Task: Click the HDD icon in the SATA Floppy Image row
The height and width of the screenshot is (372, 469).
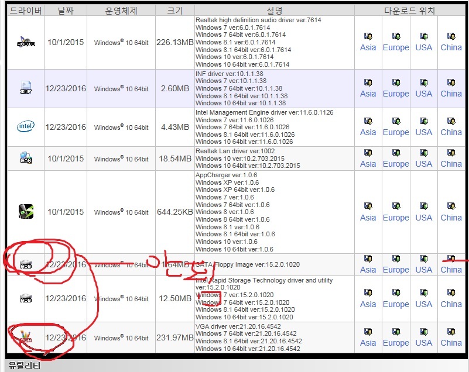Action: [x=26, y=264]
